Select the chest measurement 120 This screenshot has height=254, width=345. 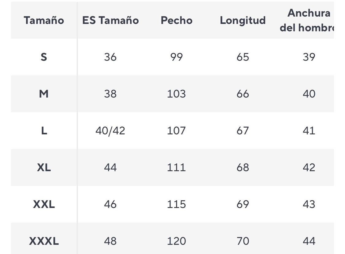tap(177, 241)
